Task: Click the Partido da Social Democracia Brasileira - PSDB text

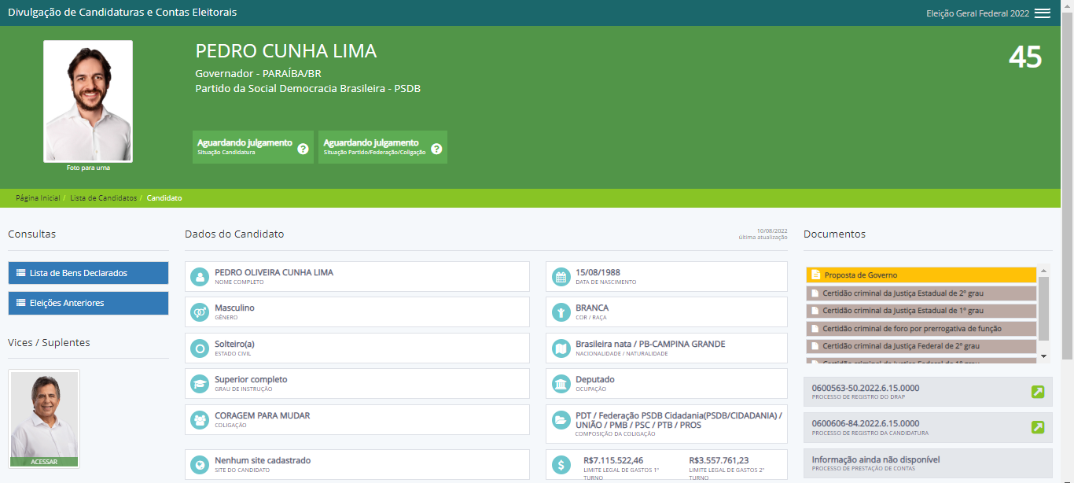Action: click(x=308, y=89)
